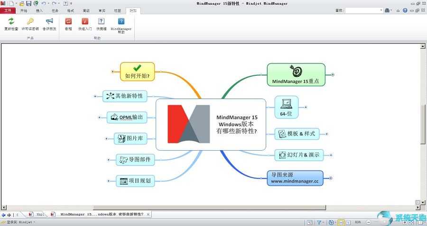
Task: Open the search box dropdown arrow
Action: tap(381, 10)
